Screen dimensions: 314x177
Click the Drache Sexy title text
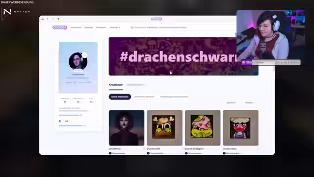click(230, 148)
